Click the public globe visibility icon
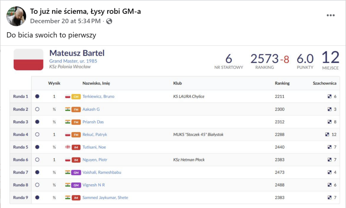Screen dimensions: 346x208 click(109, 21)
